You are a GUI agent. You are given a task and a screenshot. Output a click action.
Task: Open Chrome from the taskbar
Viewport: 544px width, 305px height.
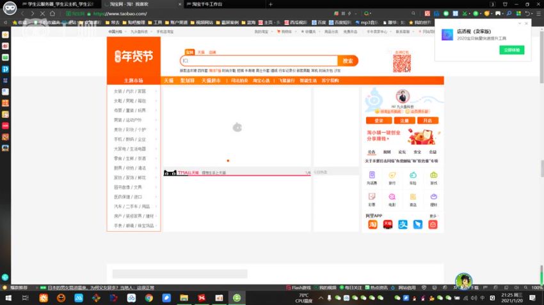click(x=149, y=298)
